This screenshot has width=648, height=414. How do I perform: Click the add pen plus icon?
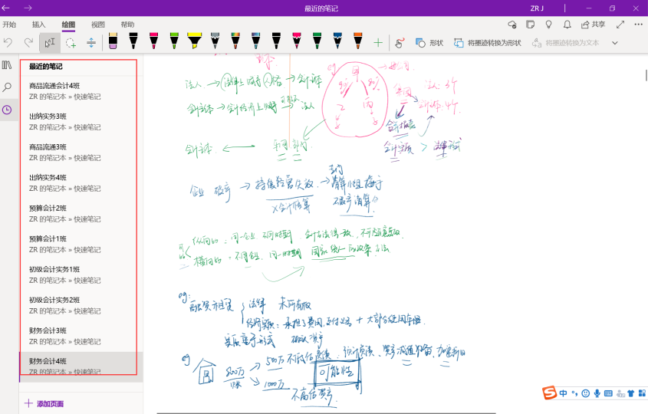tap(377, 43)
